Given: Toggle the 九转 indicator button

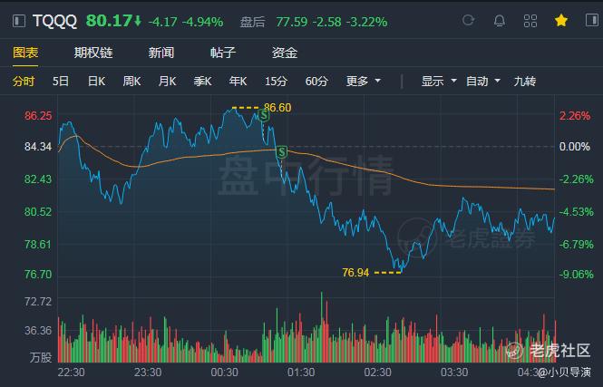Looking at the screenshot, I should click(524, 82).
